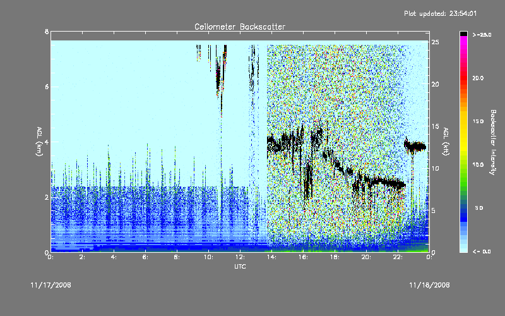This screenshot has width=505, height=316.
Task: Click the "10.0" colorbar value
Action: [x=478, y=165]
